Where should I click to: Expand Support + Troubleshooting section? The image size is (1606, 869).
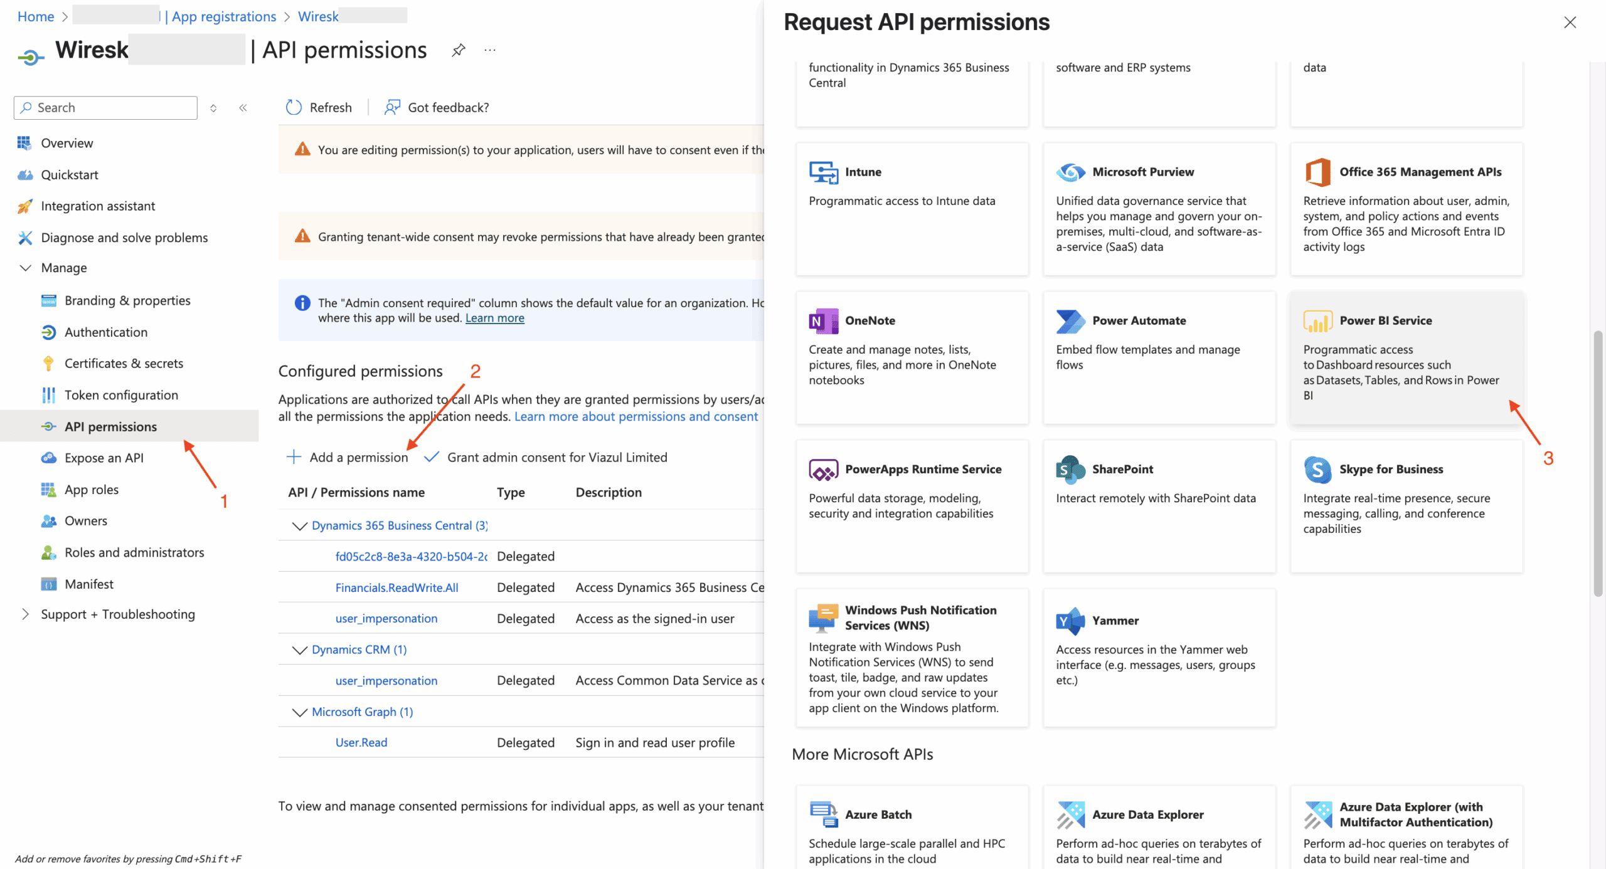coord(25,614)
